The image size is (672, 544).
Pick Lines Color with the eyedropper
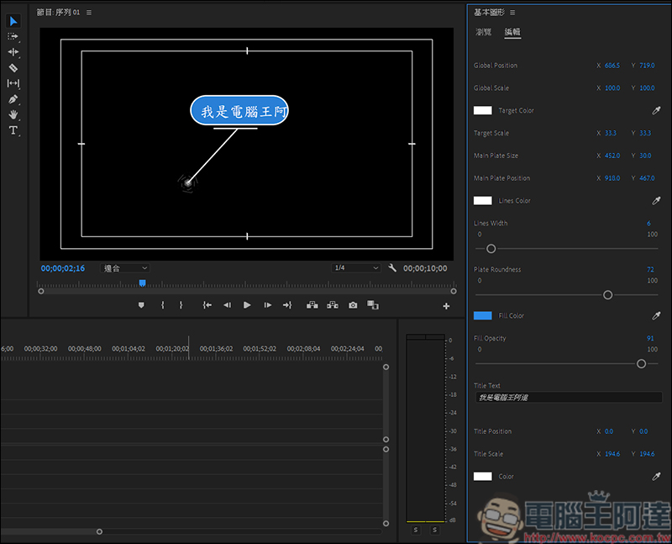coord(656,201)
